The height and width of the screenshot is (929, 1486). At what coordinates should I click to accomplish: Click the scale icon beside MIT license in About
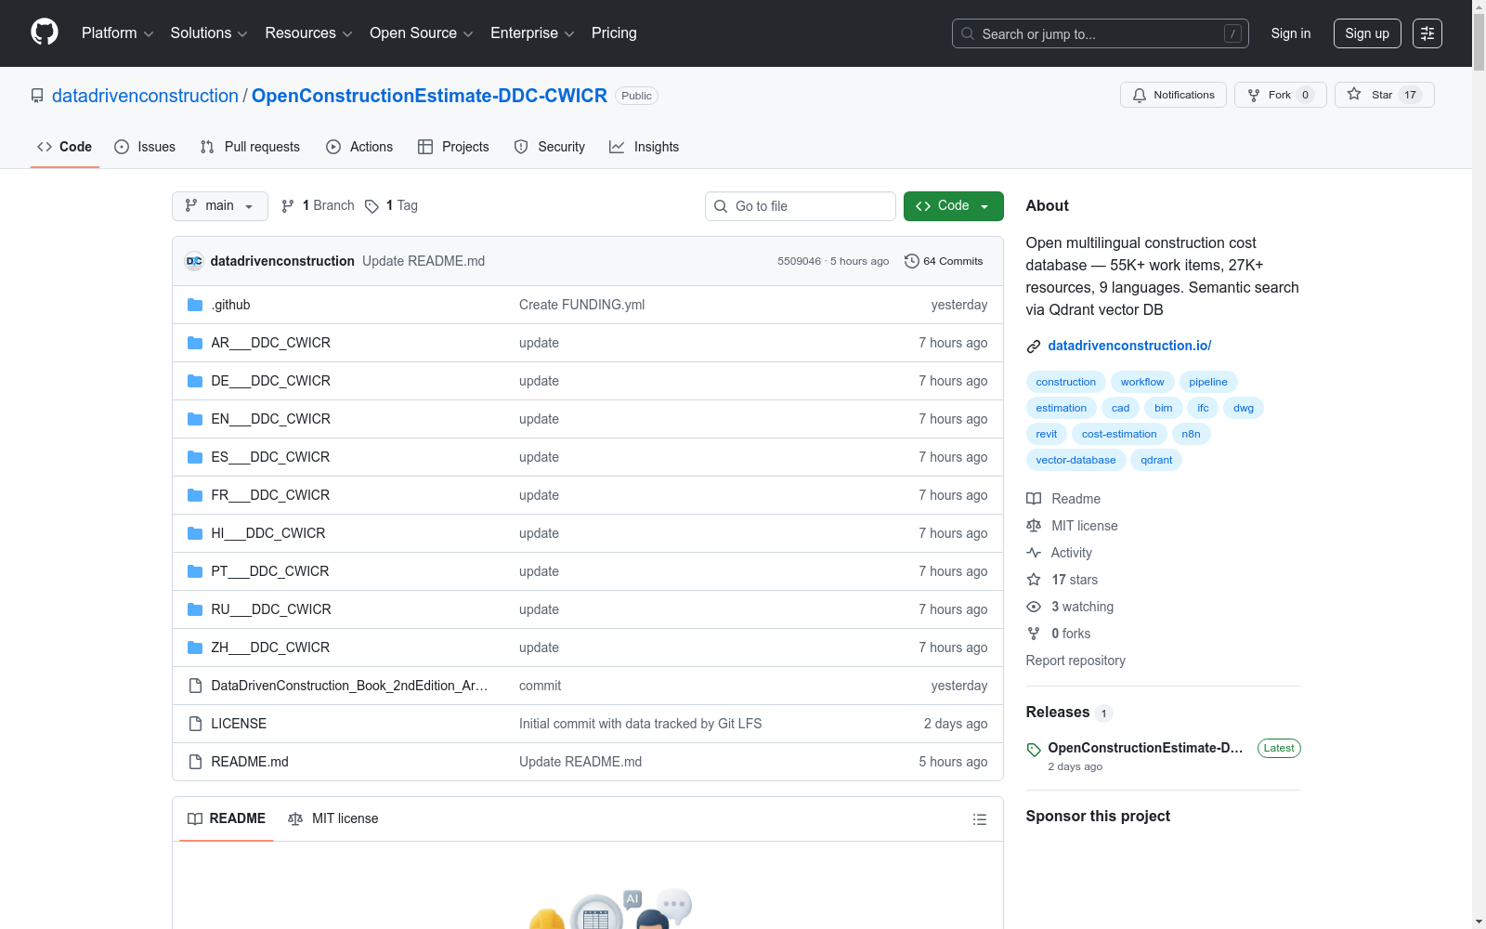click(x=1034, y=526)
